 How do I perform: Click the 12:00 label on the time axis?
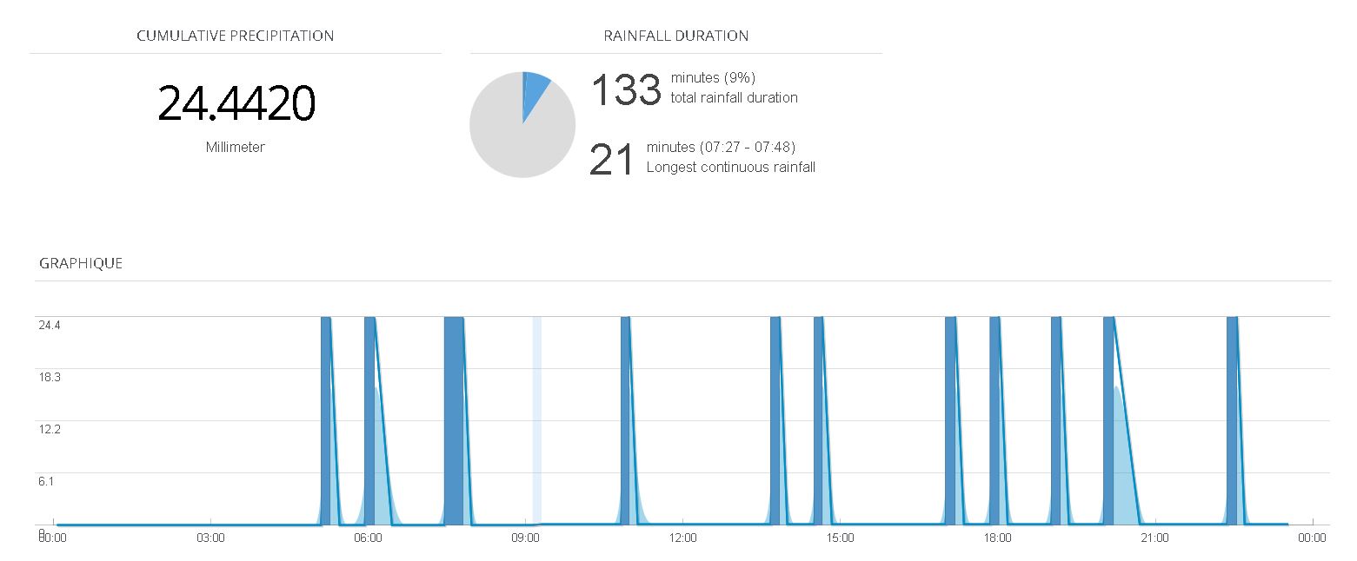coord(682,538)
